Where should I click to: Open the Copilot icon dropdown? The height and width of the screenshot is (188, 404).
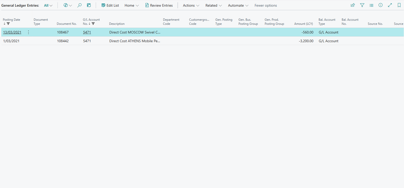tap(68, 5)
